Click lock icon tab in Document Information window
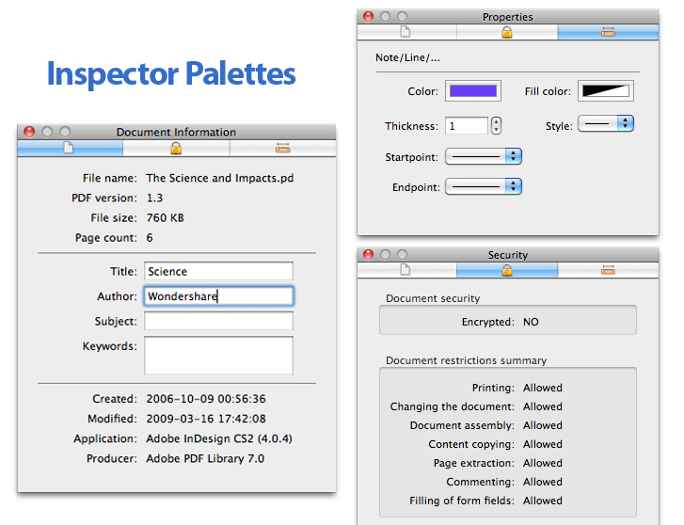Image resolution: width=684 pixels, height=525 pixels. point(176,148)
